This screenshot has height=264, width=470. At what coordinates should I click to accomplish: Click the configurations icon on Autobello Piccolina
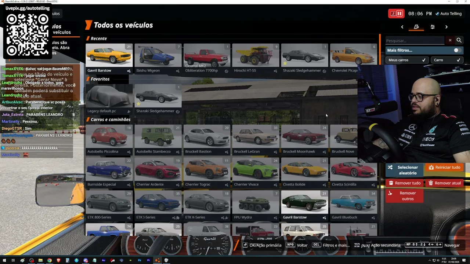pyautogui.click(x=129, y=152)
